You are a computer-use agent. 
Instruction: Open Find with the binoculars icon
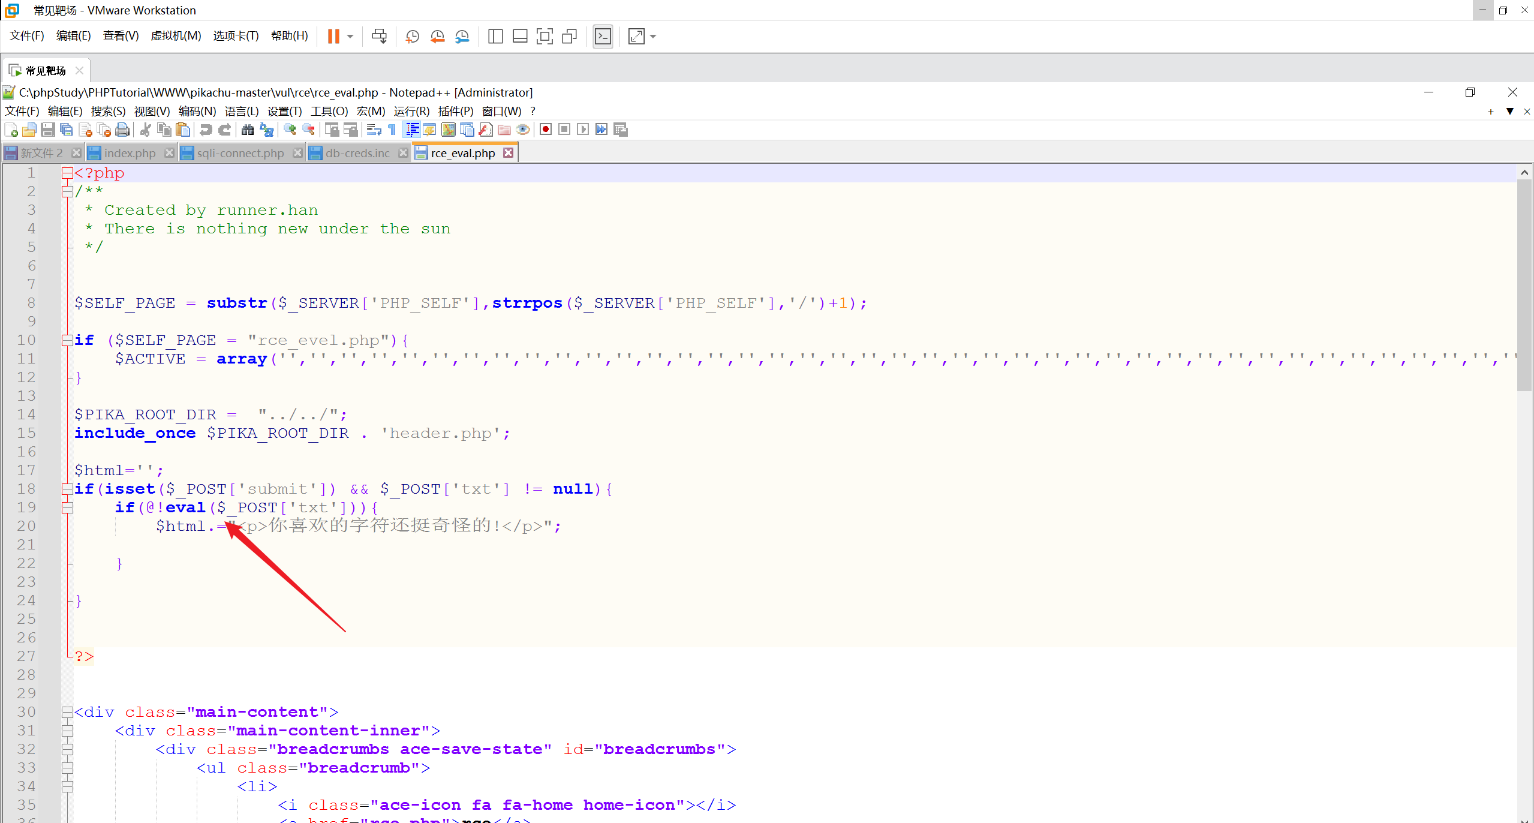[x=248, y=129]
